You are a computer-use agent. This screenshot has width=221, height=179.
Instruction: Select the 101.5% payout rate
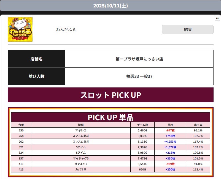pos(198,158)
